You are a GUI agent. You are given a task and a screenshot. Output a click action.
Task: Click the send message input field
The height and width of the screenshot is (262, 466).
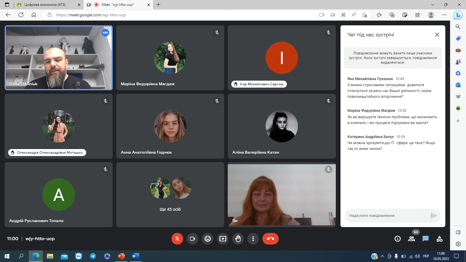[387, 216]
